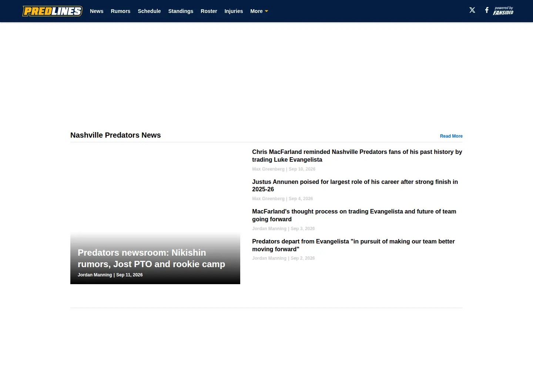This screenshot has width=533, height=370.
Task: Open the Facebook social icon
Action: (487, 10)
